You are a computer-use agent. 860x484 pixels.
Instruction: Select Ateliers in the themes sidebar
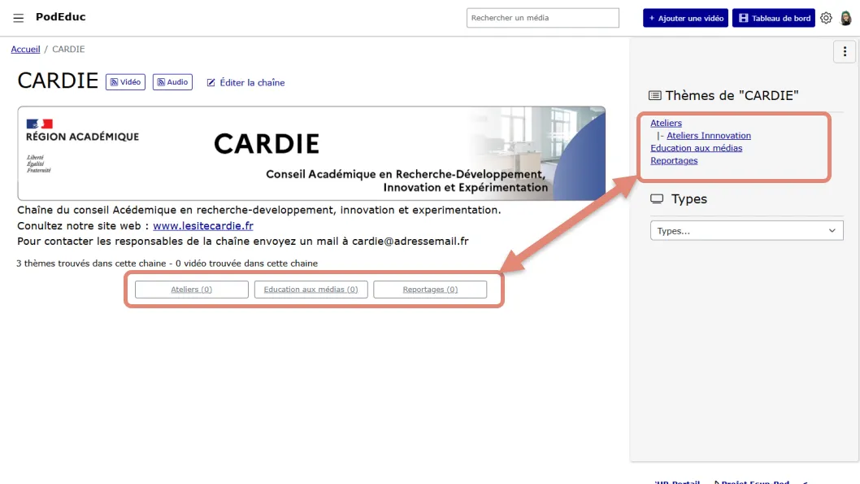coord(666,124)
